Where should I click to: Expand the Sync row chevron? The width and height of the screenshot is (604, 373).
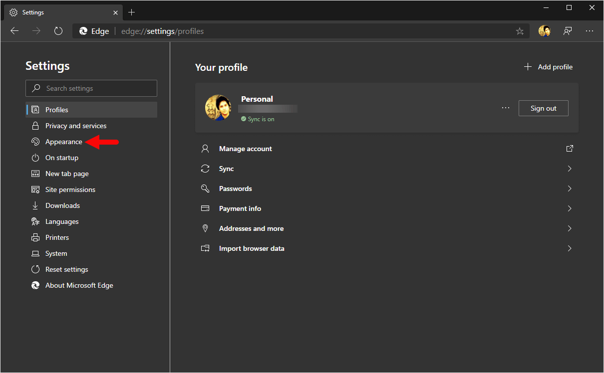point(570,169)
